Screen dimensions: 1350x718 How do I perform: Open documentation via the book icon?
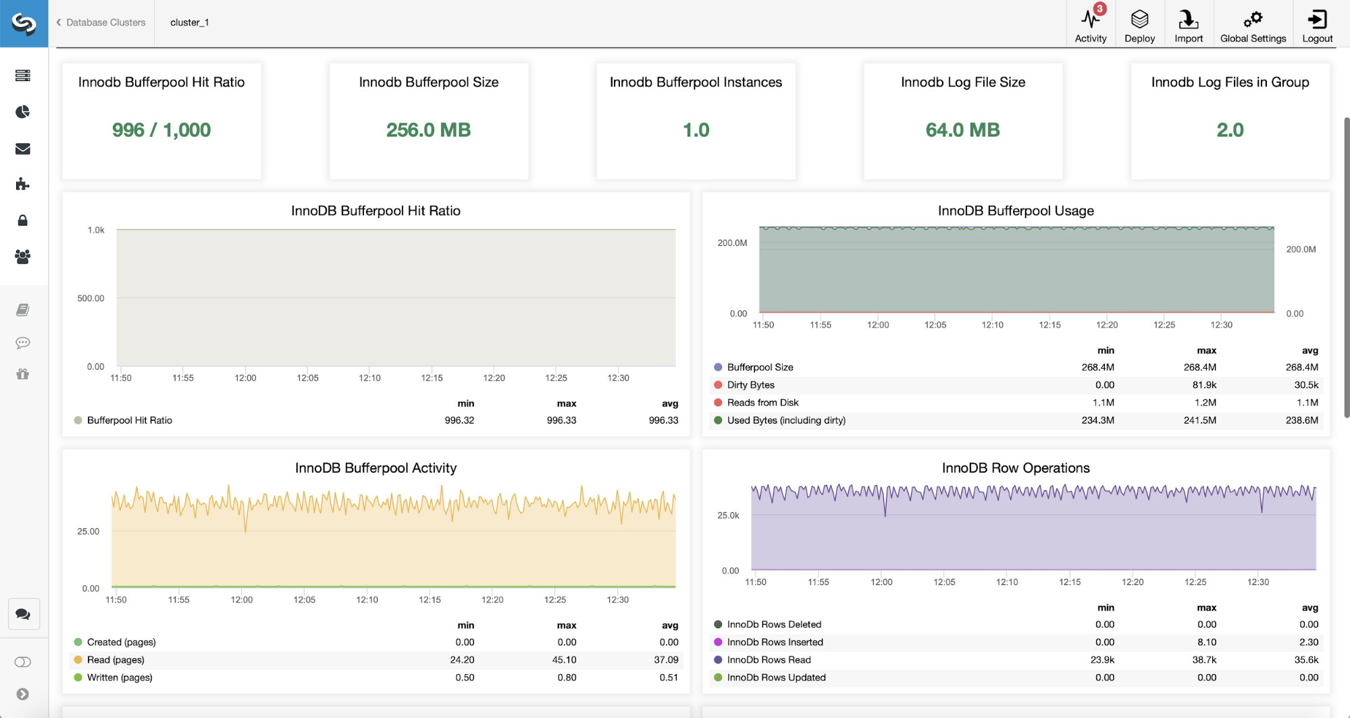pyautogui.click(x=23, y=309)
